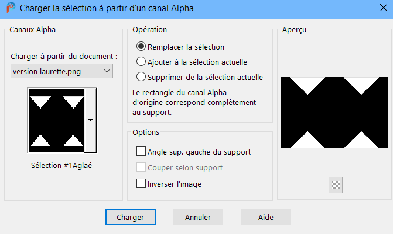Expand the alpha channel thumbnail list arrow
This screenshot has width=393, height=234.
90,120
